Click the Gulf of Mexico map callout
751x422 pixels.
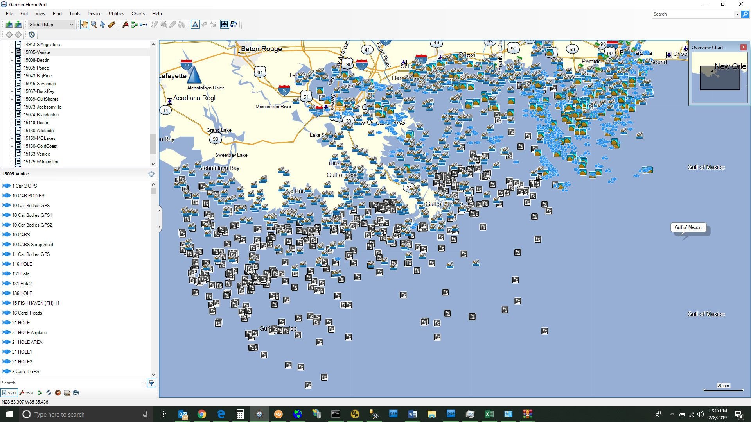click(x=688, y=227)
